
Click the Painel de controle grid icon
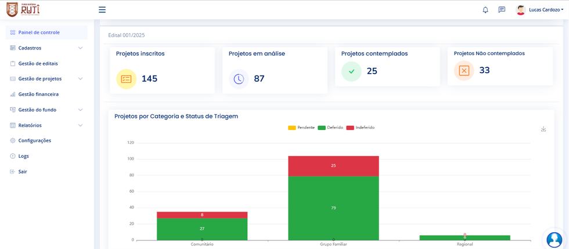13,33
